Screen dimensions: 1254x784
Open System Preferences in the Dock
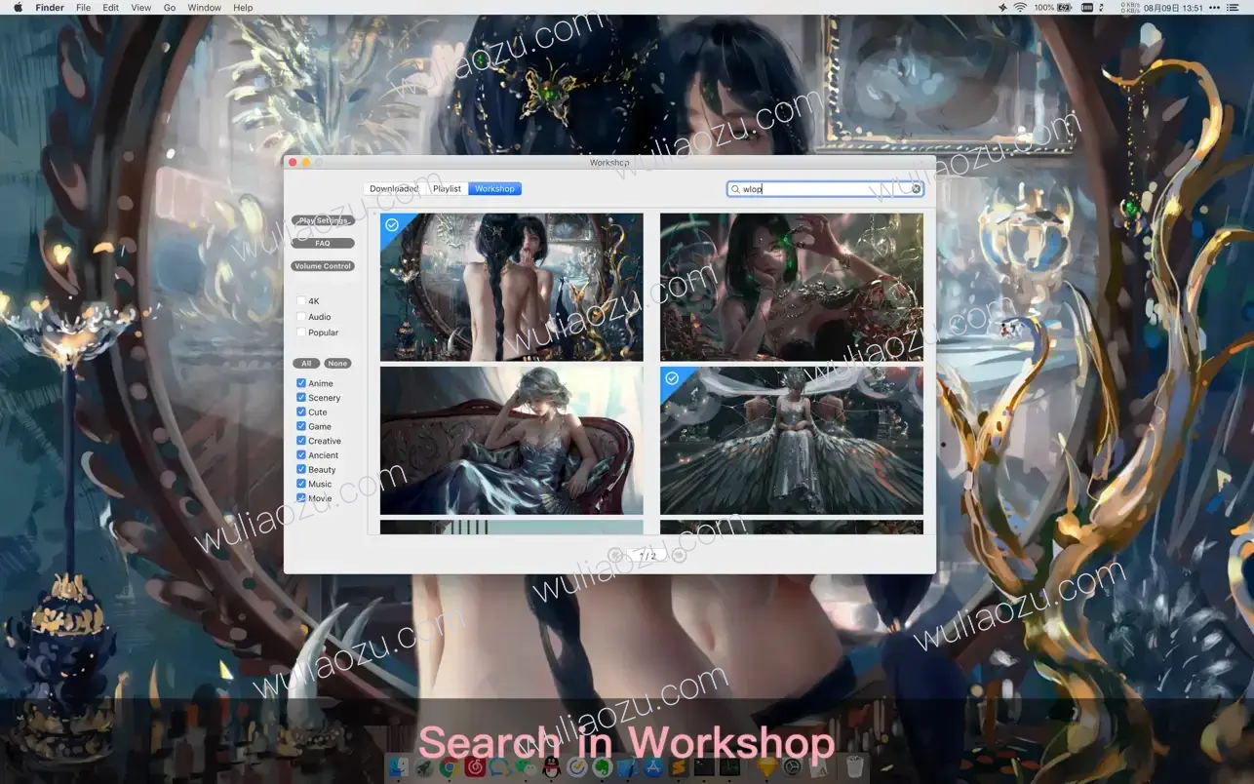tap(792, 767)
